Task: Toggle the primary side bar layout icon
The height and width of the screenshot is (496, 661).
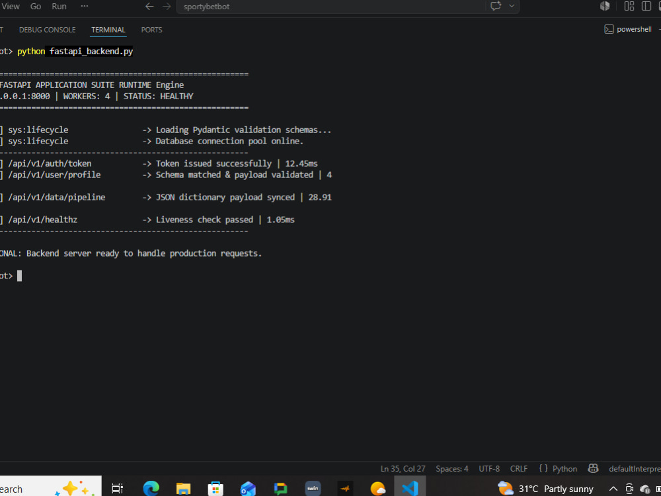Action: [646, 6]
